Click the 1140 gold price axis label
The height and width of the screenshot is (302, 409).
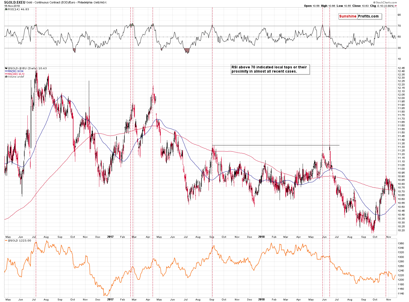(x=401, y=294)
